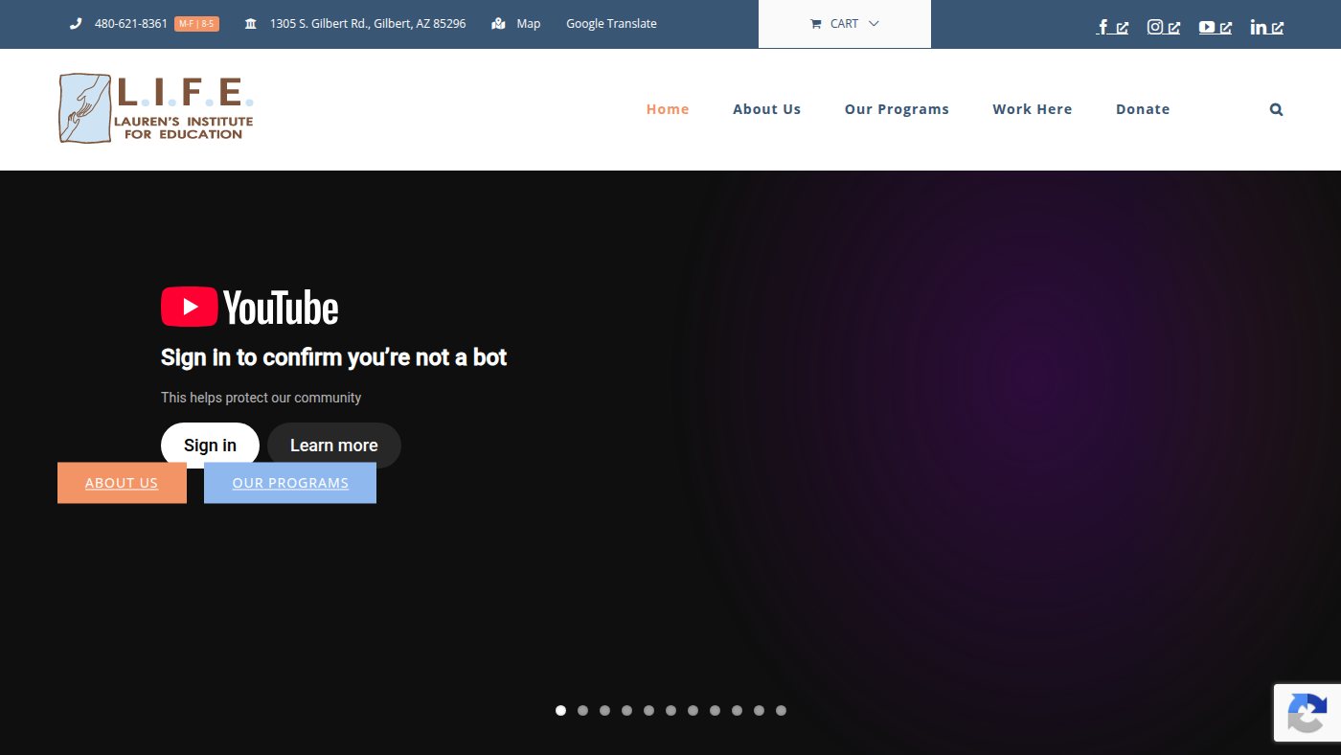Click the phone number 480-621-8361
The width and height of the screenshot is (1341, 755).
pos(131,24)
